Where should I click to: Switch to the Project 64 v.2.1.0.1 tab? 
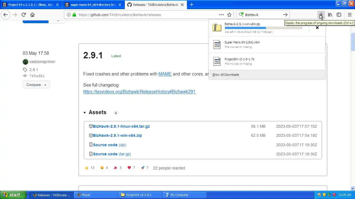tap(31, 5)
